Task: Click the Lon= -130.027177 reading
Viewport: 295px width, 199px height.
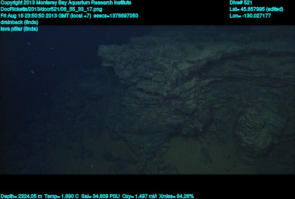Action: [x=250, y=16]
